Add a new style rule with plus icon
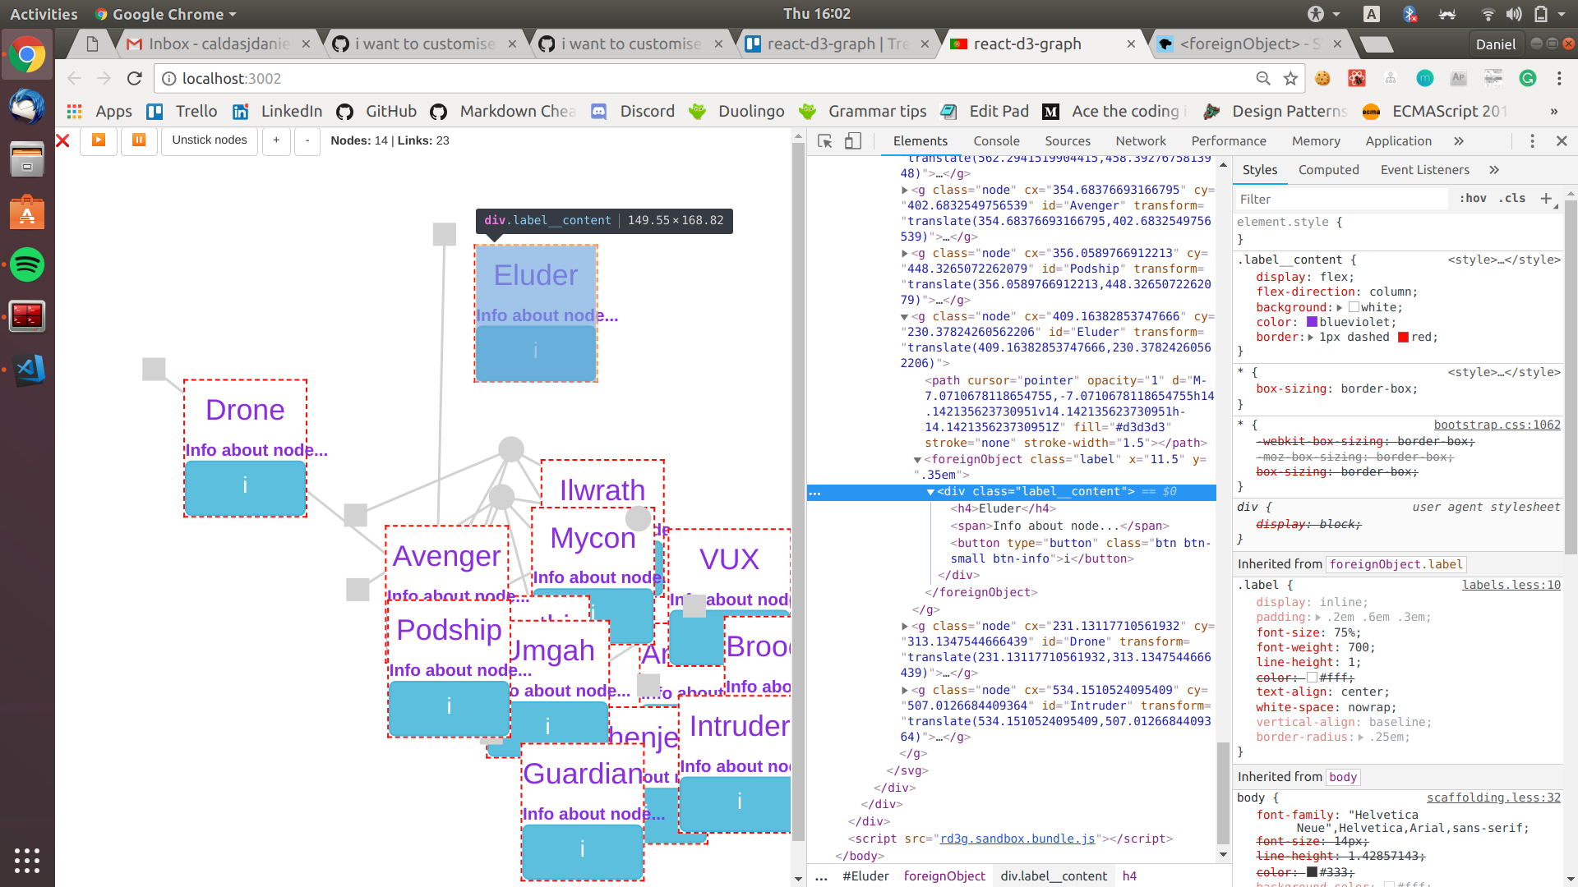1578x887 pixels. click(1546, 199)
